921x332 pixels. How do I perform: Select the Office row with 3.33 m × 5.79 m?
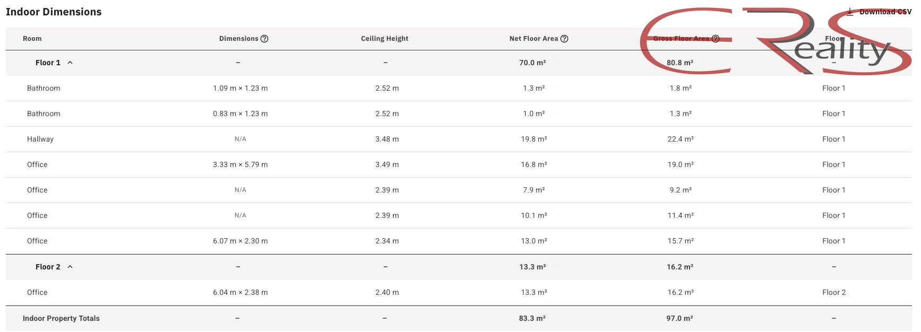pyautogui.click(x=459, y=164)
